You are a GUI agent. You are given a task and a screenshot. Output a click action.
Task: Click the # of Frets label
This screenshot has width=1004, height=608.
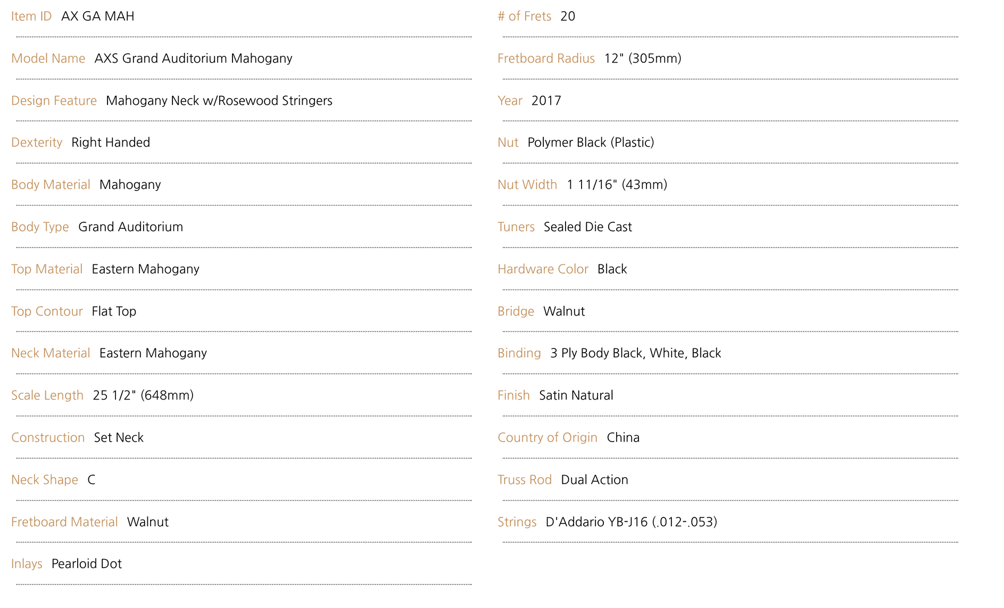point(524,16)
